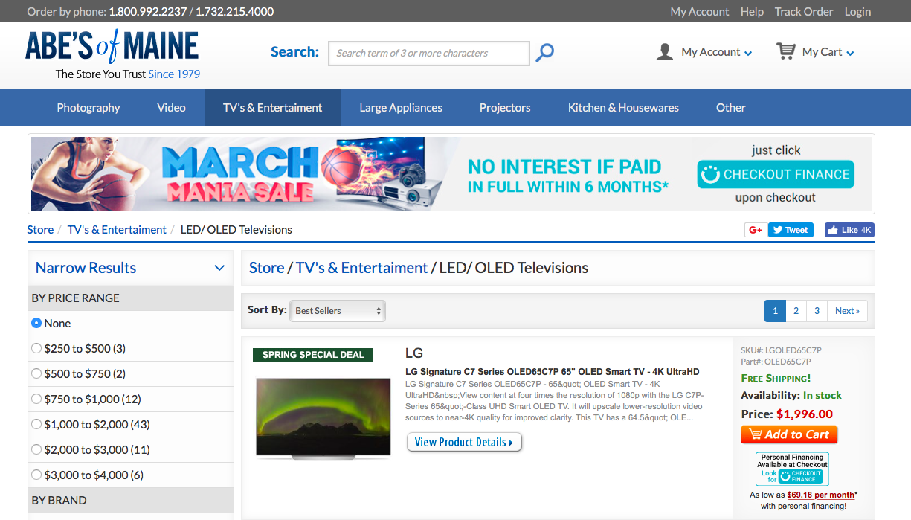911x520 pixels.
Task: Click the Tweet button
Action: click(791, 230)
